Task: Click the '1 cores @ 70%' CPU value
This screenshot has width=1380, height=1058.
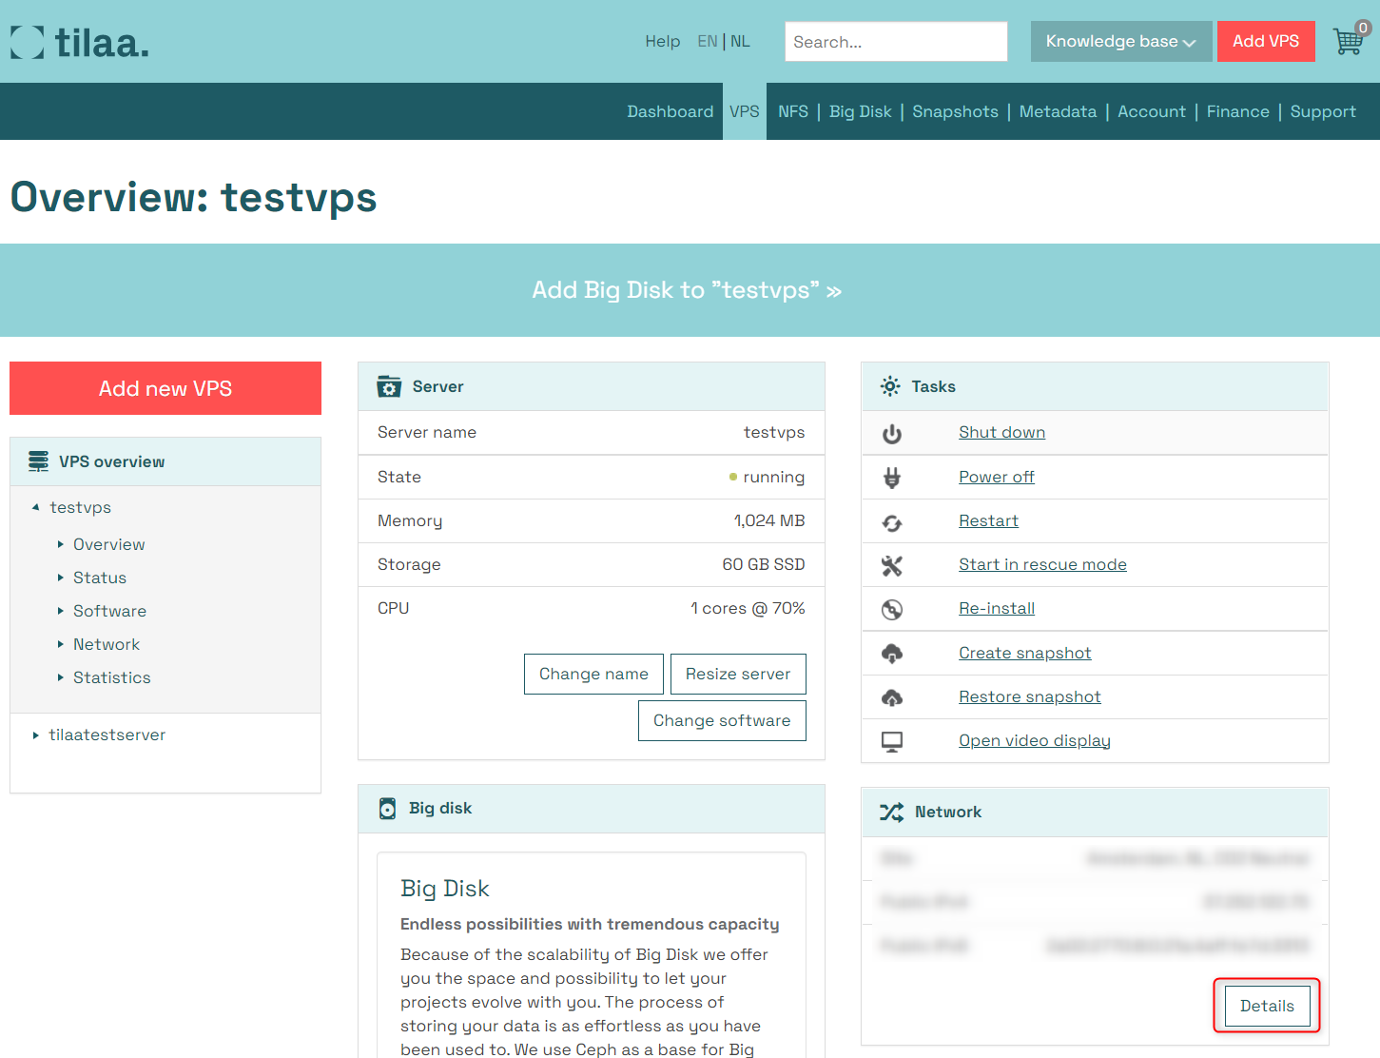Action: coord(748,608)
